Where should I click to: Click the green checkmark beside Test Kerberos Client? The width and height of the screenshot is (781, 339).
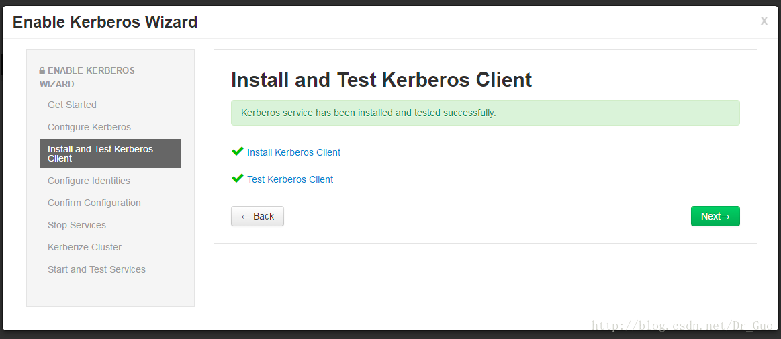click(x=237, y=179)
